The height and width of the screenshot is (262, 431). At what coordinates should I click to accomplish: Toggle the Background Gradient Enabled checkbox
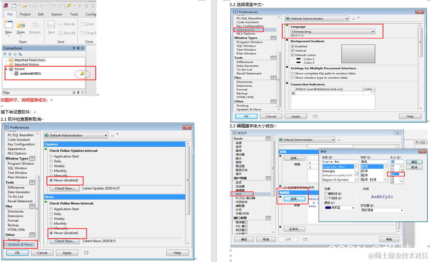(x=292, y=46)
